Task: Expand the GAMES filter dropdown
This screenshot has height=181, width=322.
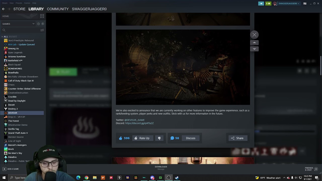Action: click(33, 24)
